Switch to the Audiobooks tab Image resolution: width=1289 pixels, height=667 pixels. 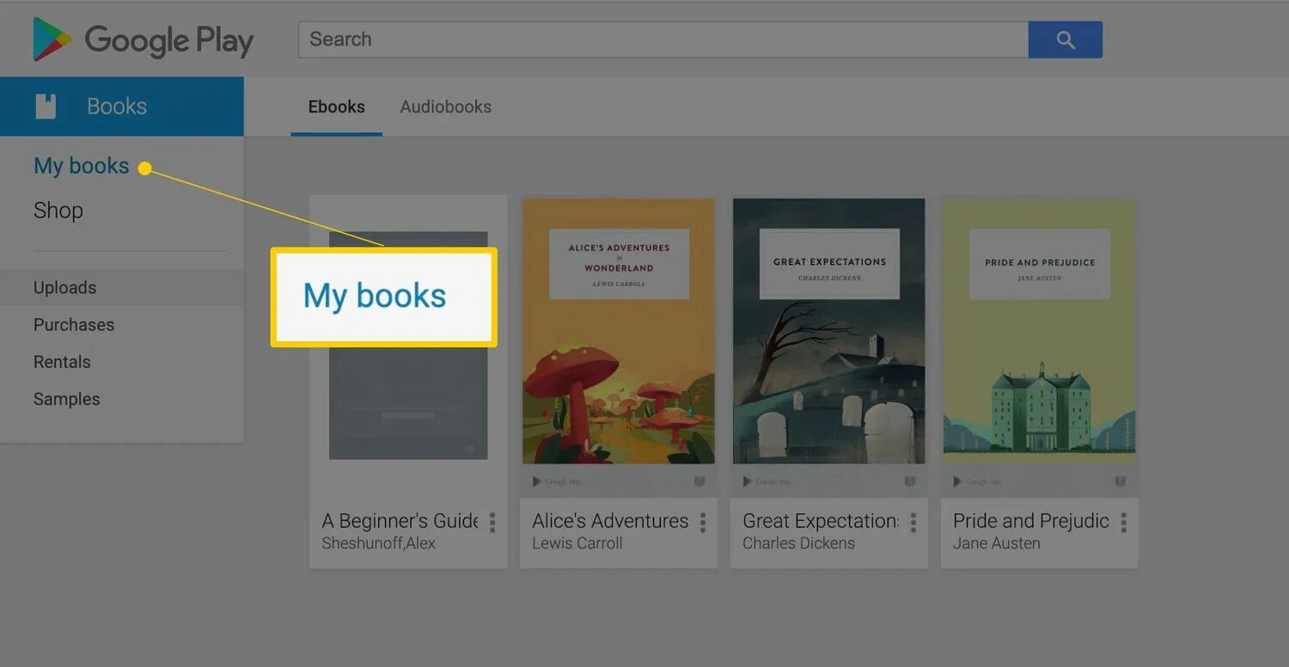tap(446, 107)
